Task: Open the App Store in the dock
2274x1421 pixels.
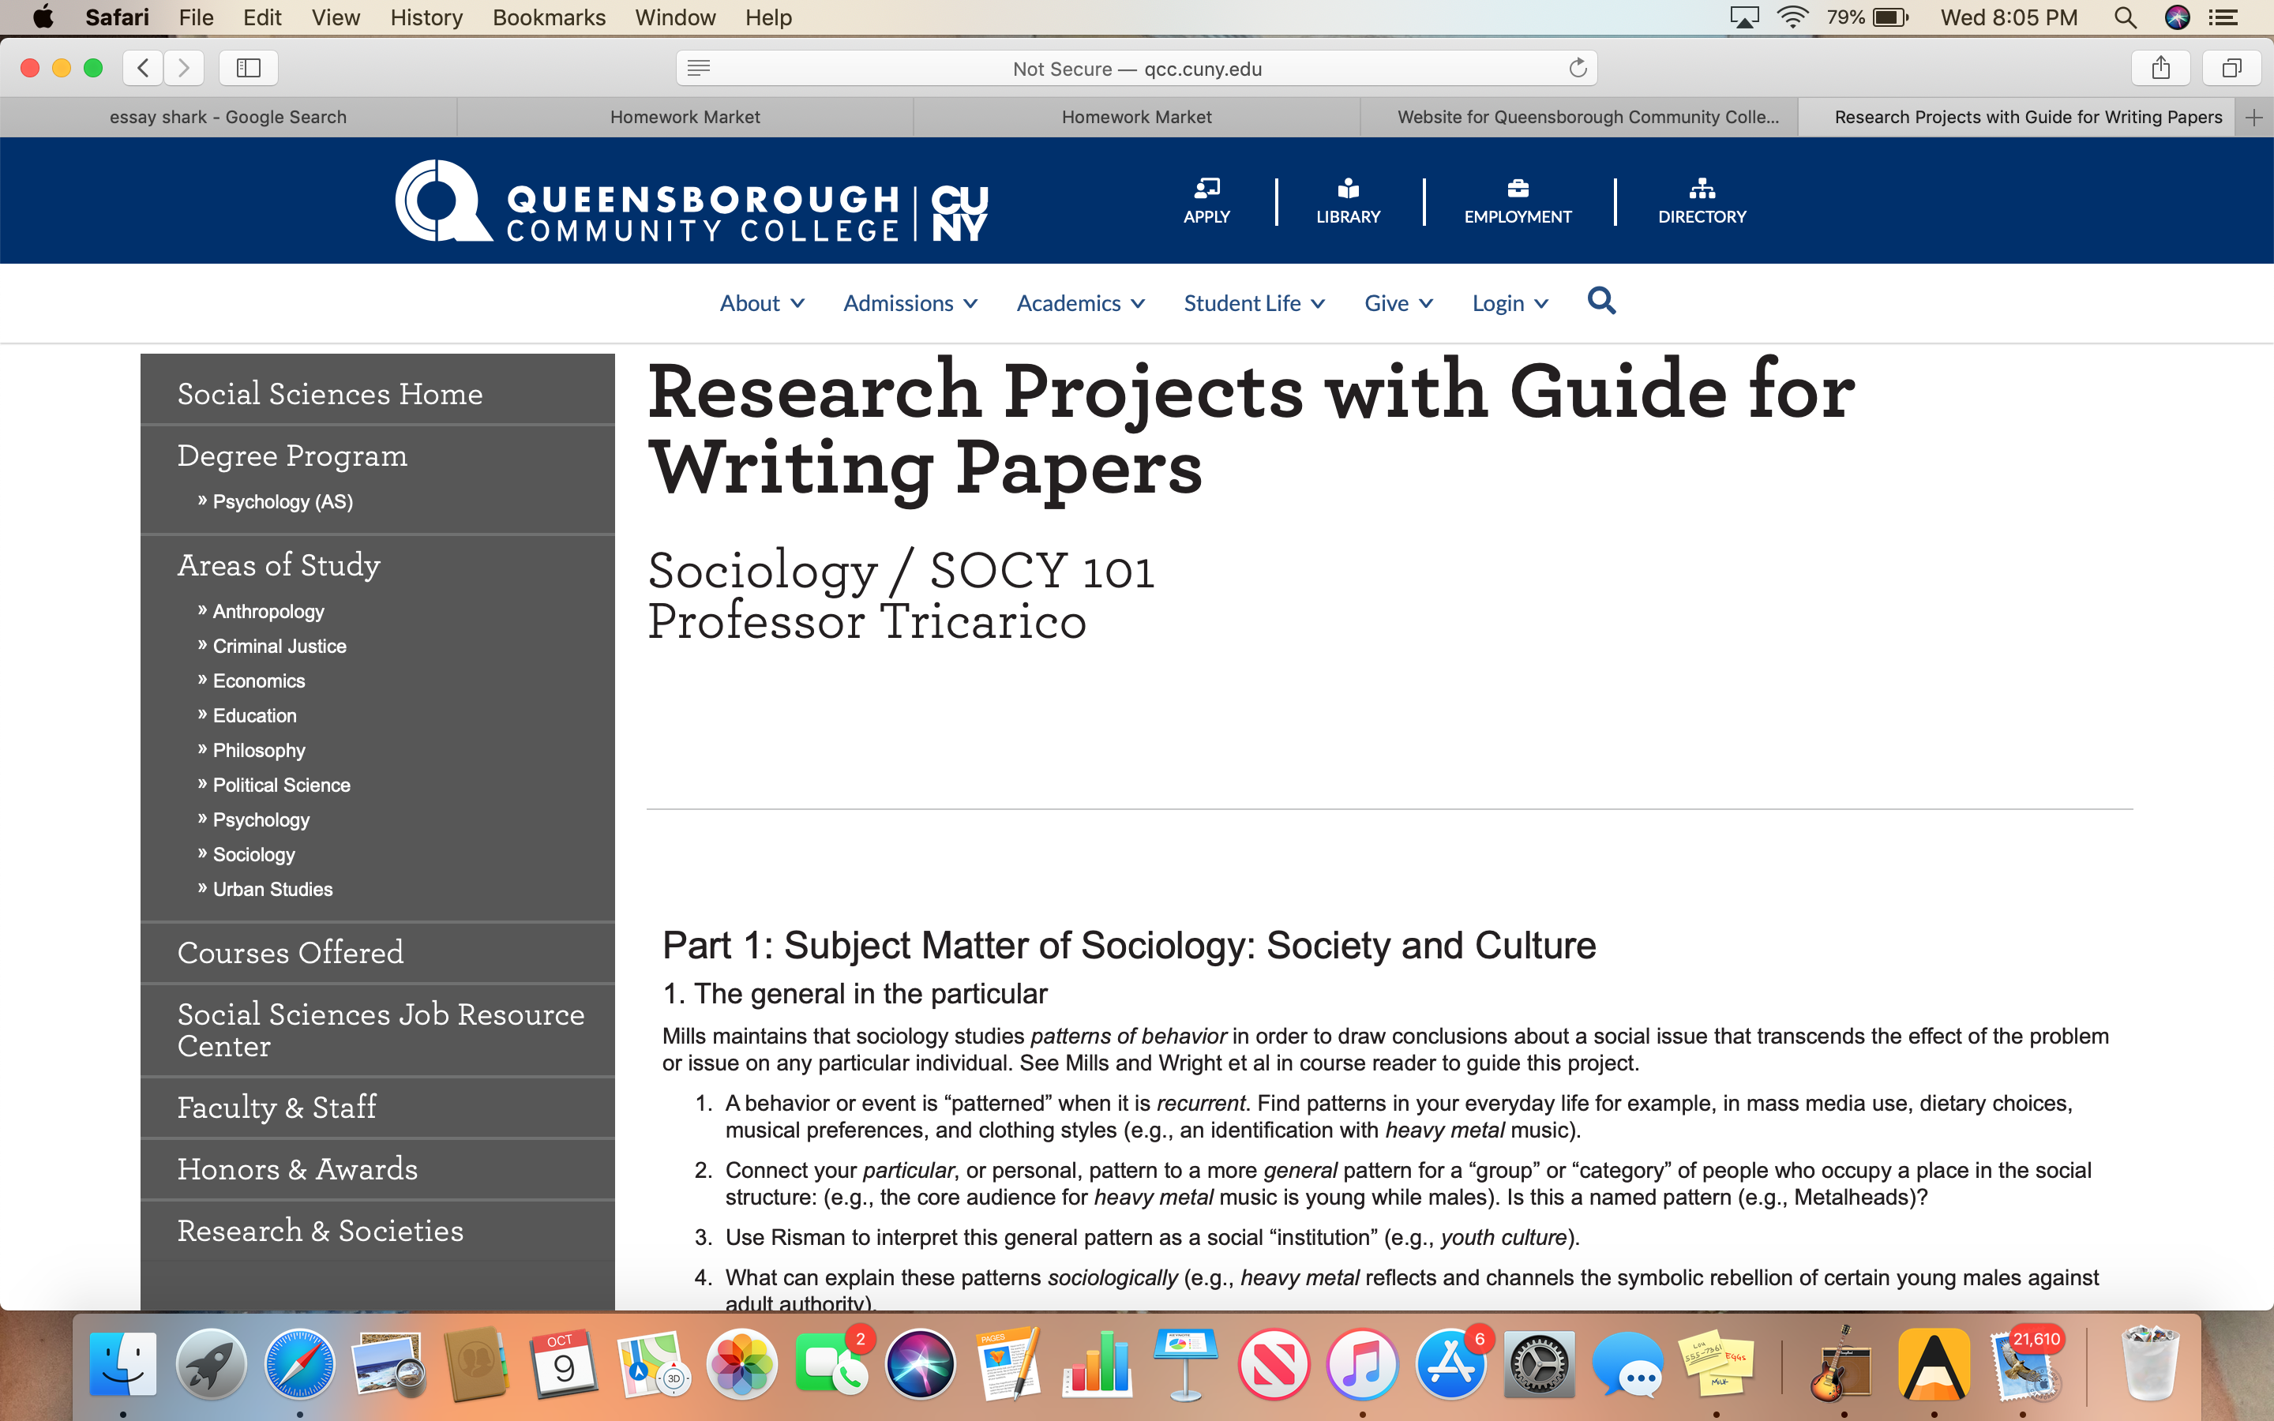Action: tap(1450, 1363)
